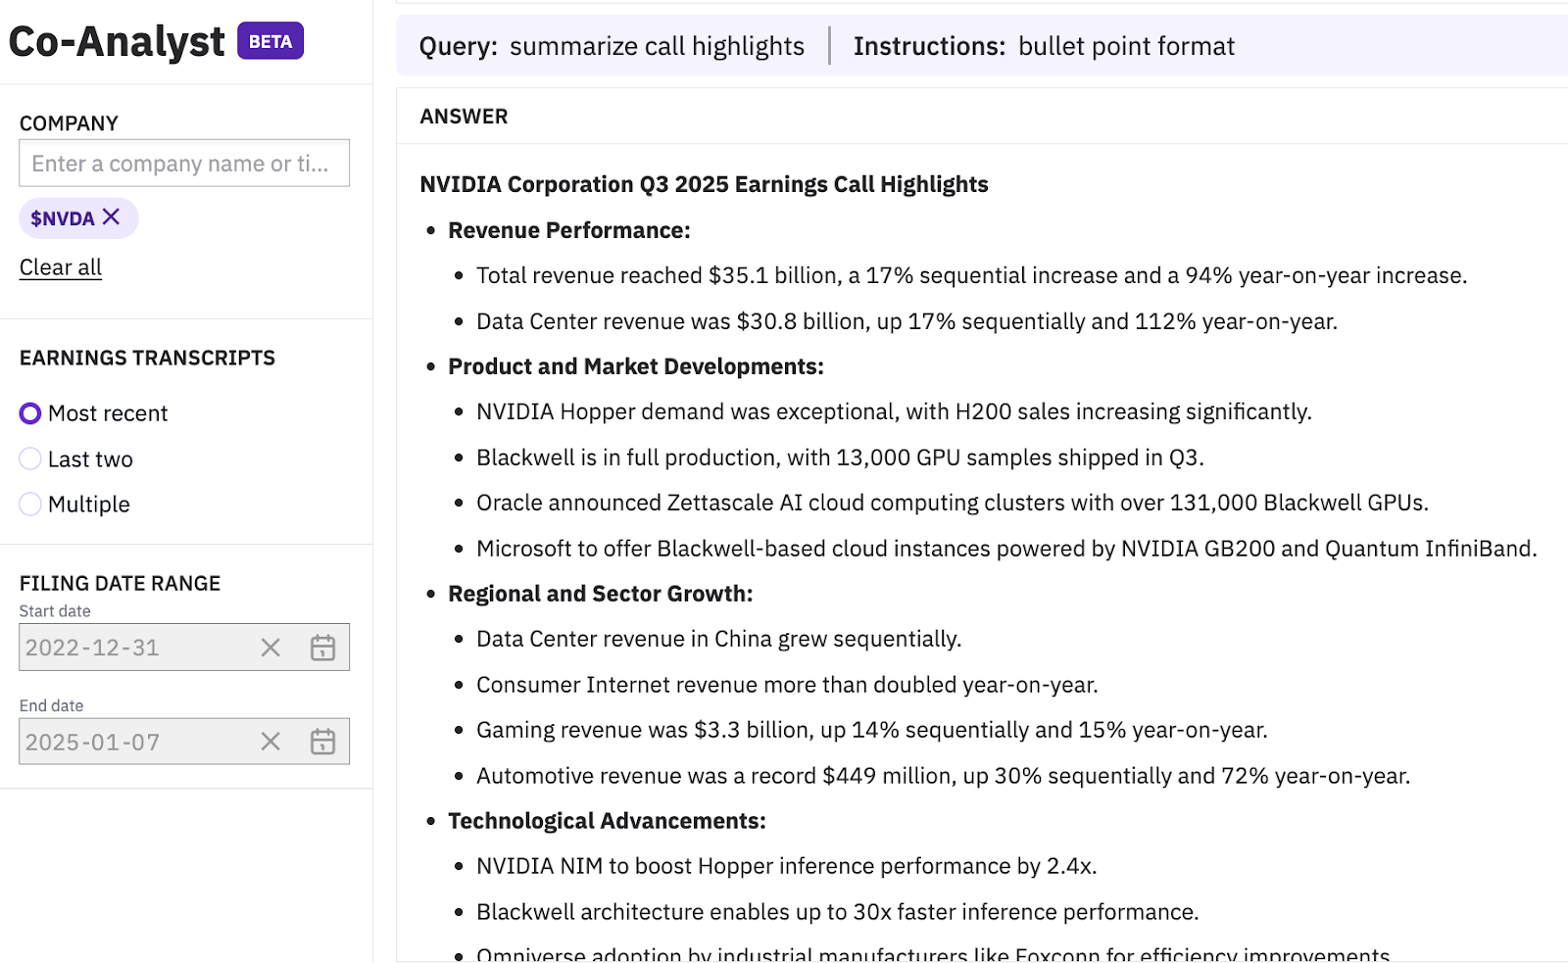Clear the start date value
The image size is (1568, 963).
(x=270, y=648)
